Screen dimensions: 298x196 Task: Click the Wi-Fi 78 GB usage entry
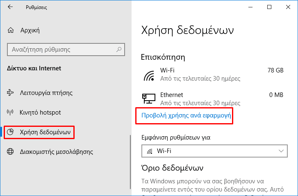point(213,74)
